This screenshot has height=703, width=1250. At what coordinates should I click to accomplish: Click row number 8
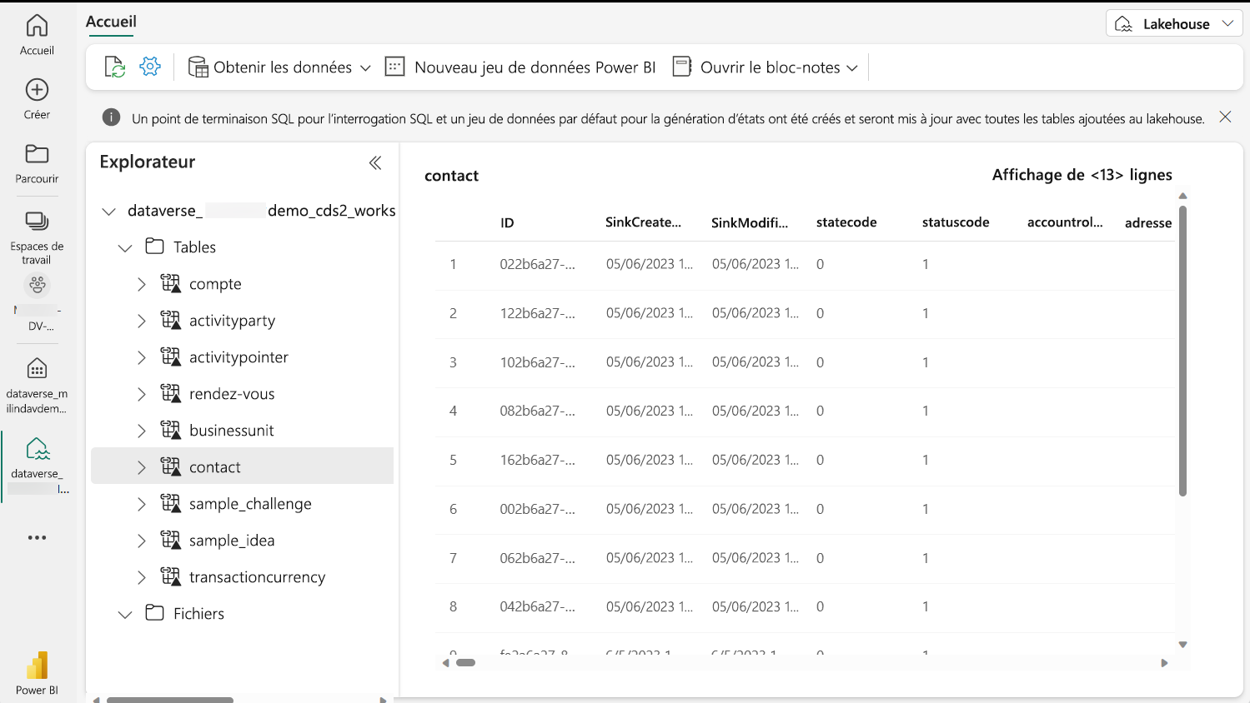[x=453, y=606]
